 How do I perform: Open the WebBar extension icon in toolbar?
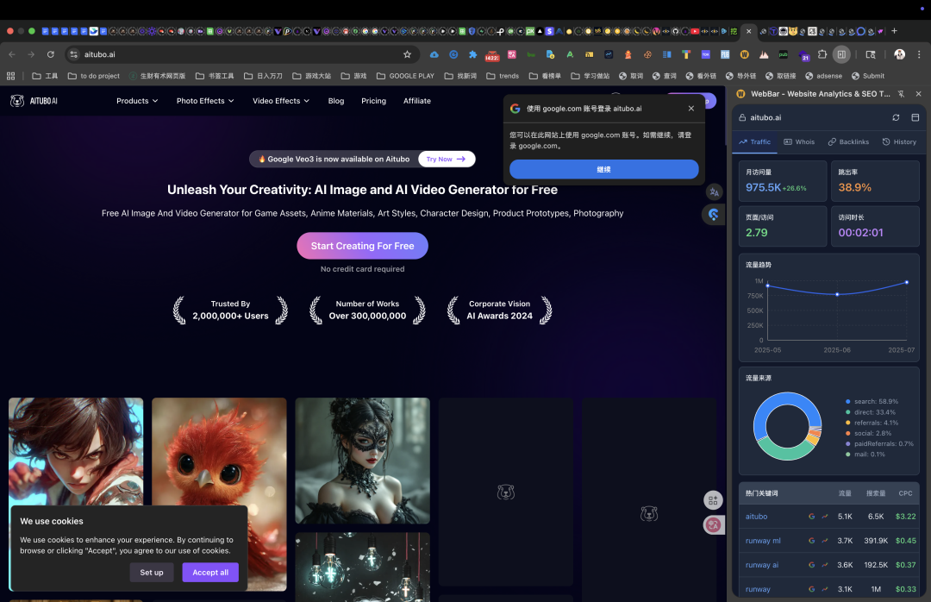pyautogui.click(x=744, y=54)
